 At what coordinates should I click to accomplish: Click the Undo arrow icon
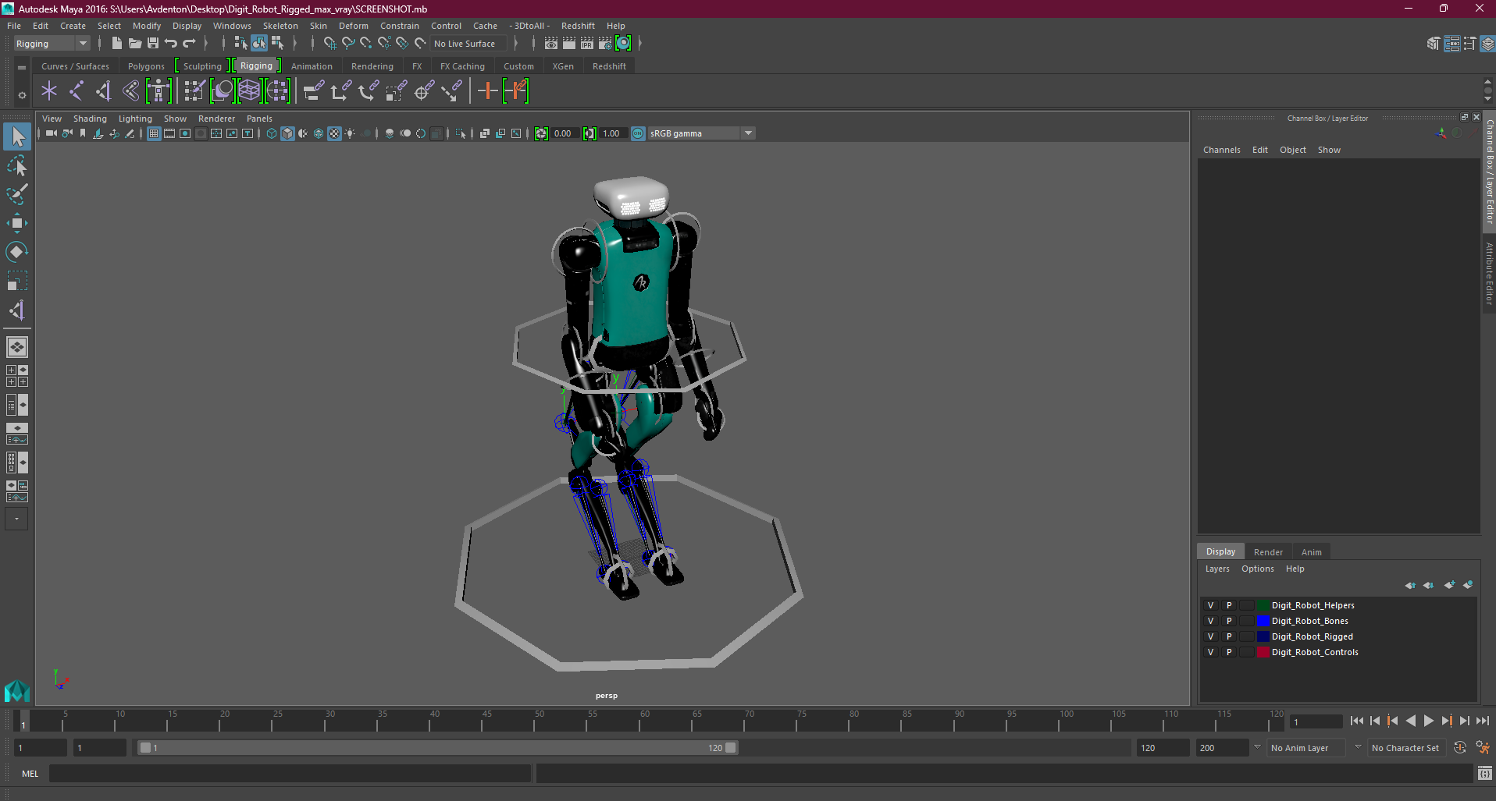tap(171, 44)
